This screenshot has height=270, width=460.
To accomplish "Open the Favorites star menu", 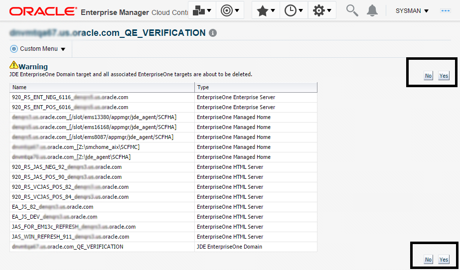I will (x=266, y=10).
